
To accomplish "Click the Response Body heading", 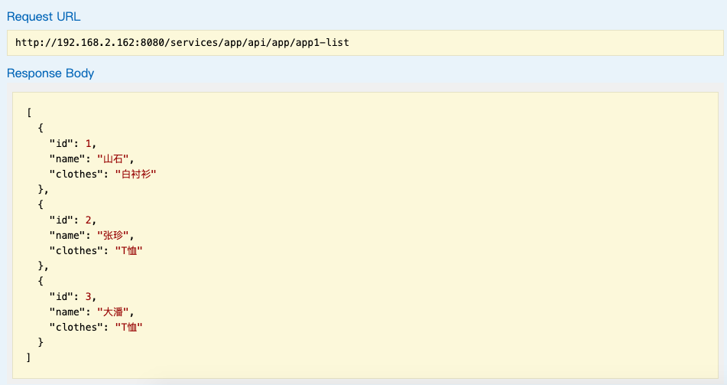I will [x=50, y=73].
